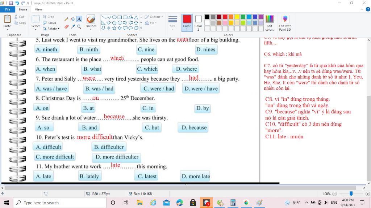Choose the Line shape
Image resolution: width=371 pixels, height=208 pixels.
103,17
